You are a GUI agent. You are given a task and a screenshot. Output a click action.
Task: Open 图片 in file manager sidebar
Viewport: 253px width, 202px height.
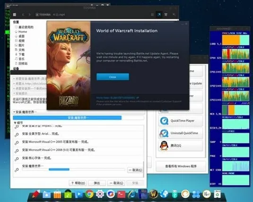[x=19, y=45]
